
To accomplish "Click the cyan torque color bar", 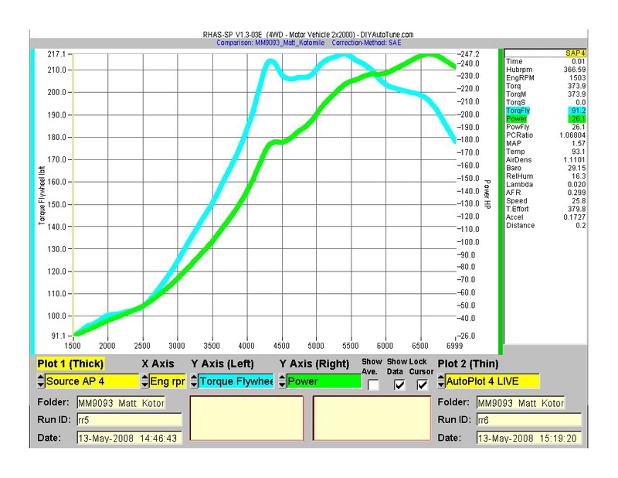I will click(32, 201).
